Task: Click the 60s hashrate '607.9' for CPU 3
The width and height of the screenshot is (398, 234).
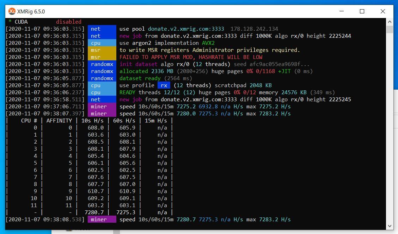Action: tap(127, 149)
